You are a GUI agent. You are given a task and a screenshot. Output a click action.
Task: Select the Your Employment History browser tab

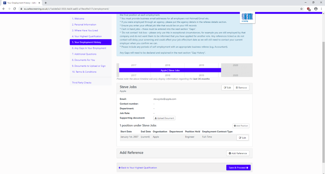22,3
